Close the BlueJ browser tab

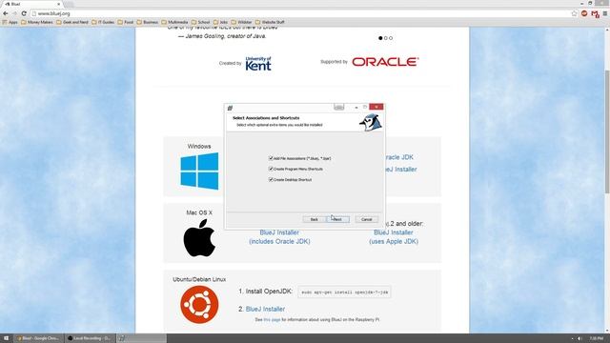(59, 4)
